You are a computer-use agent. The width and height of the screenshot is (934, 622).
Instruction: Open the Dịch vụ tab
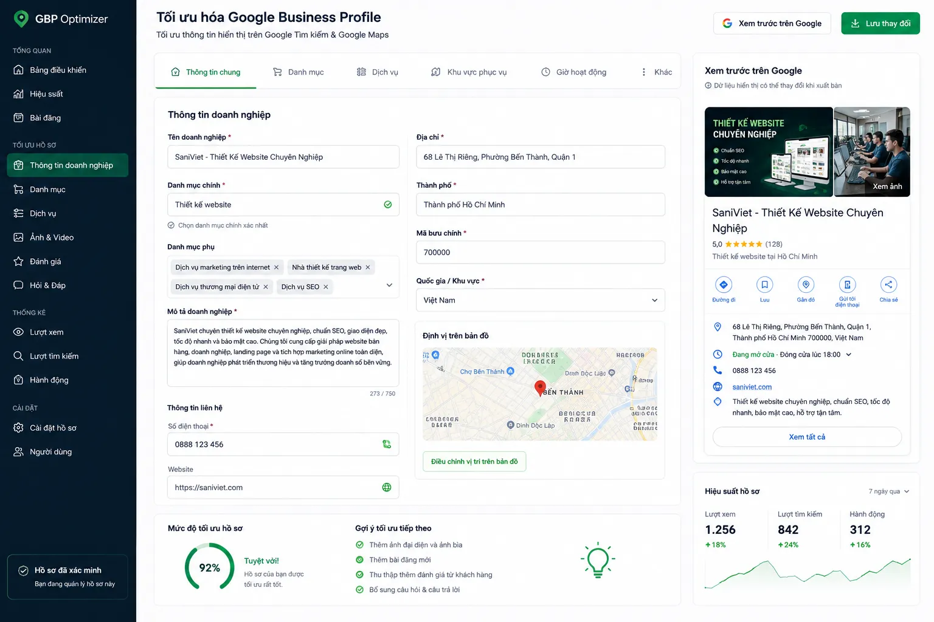378,72
